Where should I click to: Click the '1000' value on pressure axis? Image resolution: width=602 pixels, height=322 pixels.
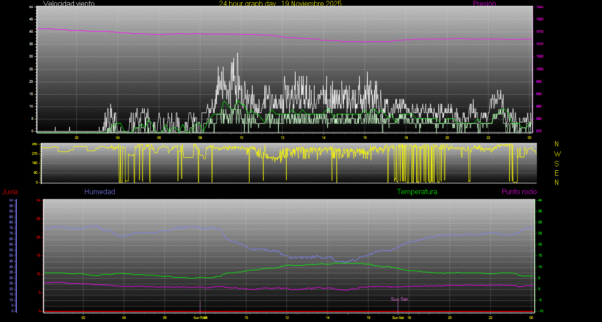[540, 69]
